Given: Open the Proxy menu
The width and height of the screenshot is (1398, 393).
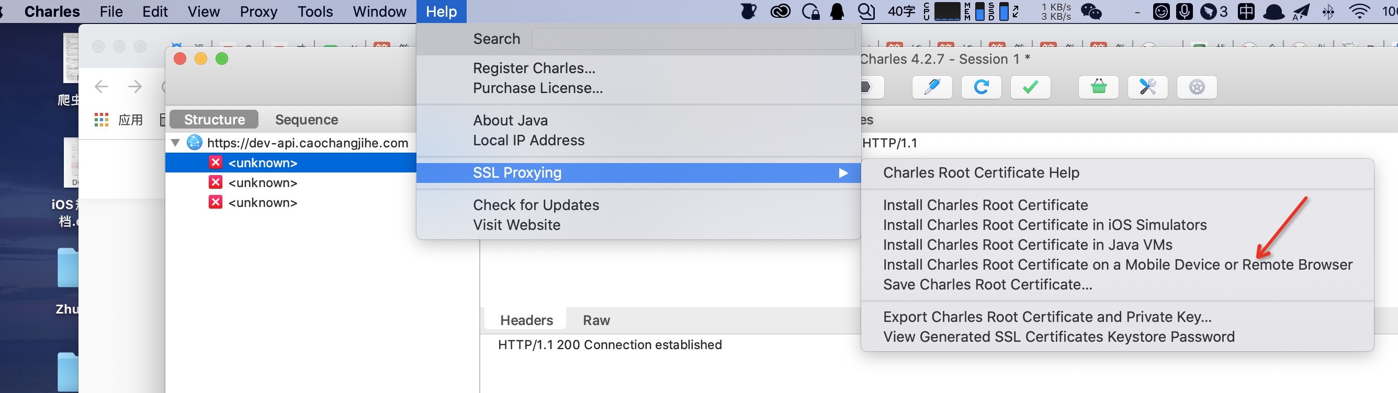Looking at the screenshot, I should (258, 11).
